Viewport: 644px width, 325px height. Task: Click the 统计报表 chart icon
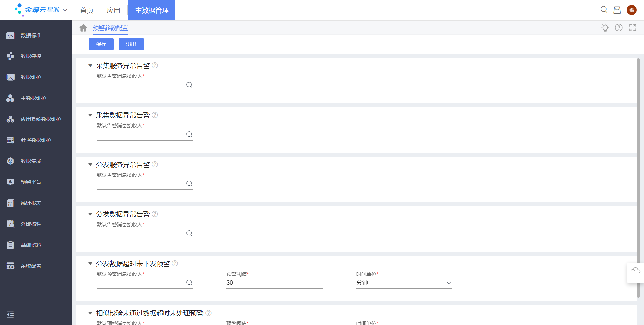pos(10,203)
